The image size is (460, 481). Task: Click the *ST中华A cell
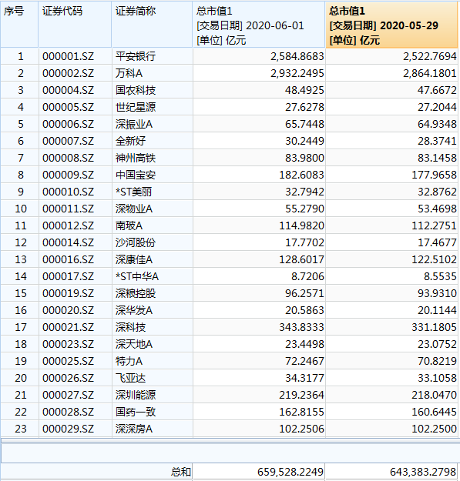click(153, 276)
